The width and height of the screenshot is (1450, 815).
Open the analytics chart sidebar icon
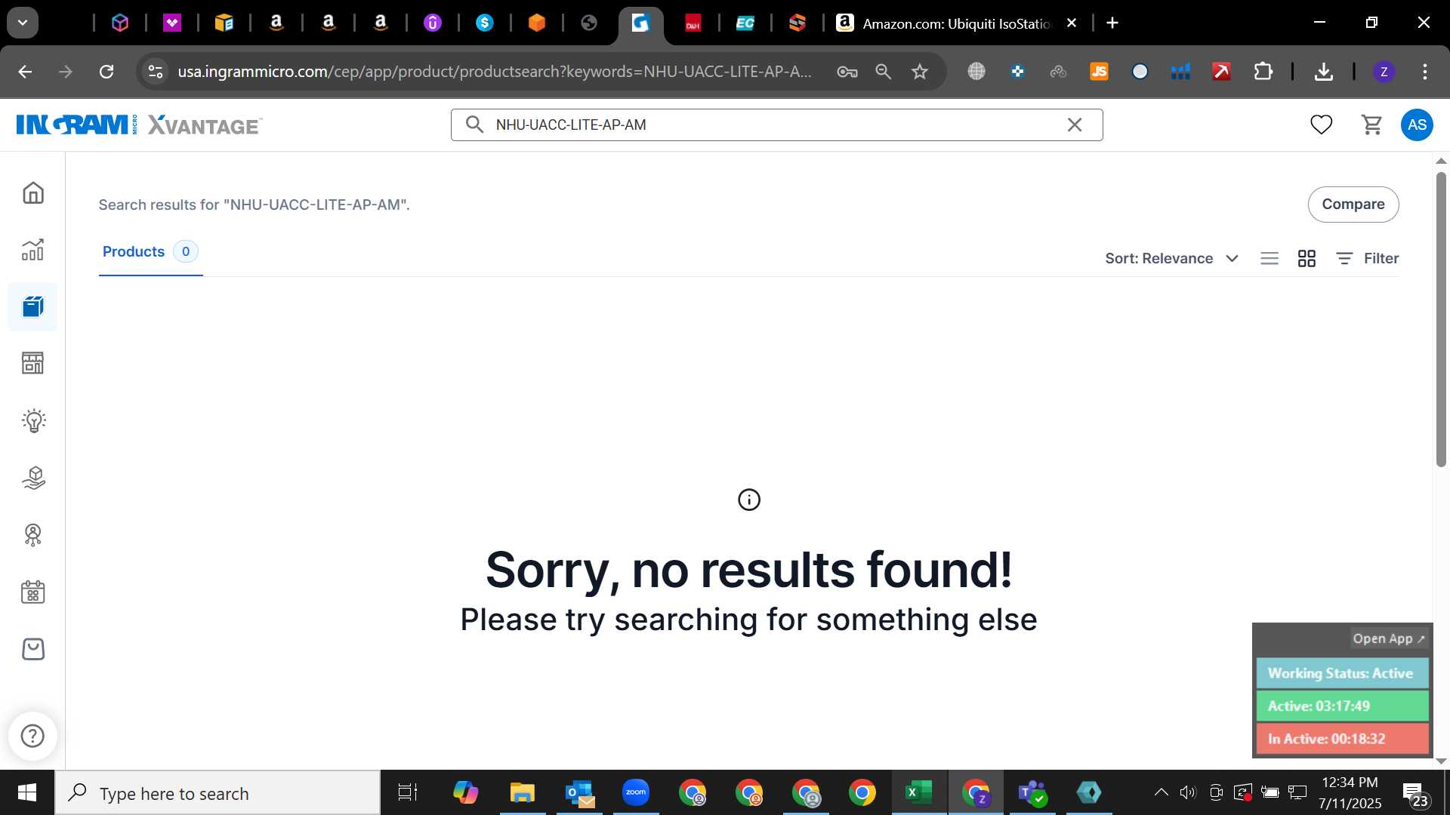click(x=32, y=250)
